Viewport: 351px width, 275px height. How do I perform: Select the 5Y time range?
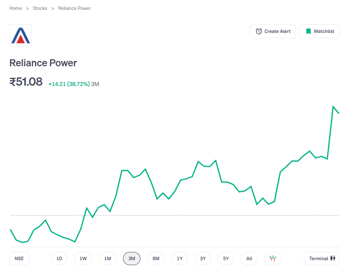[x=226, y=259]
